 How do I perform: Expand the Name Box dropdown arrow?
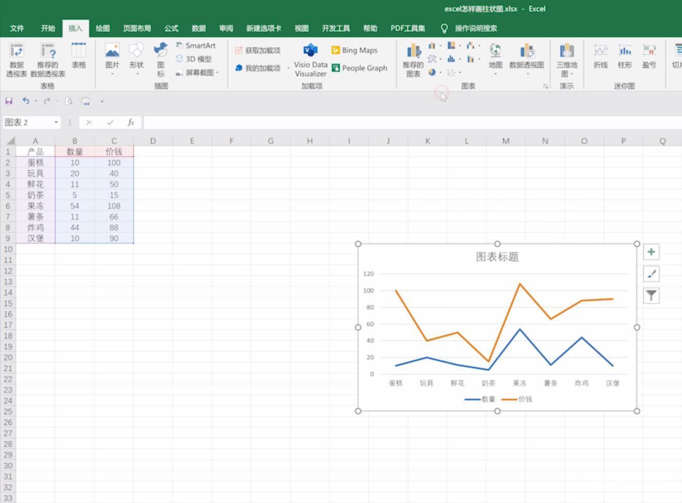(x=56, y=123)
